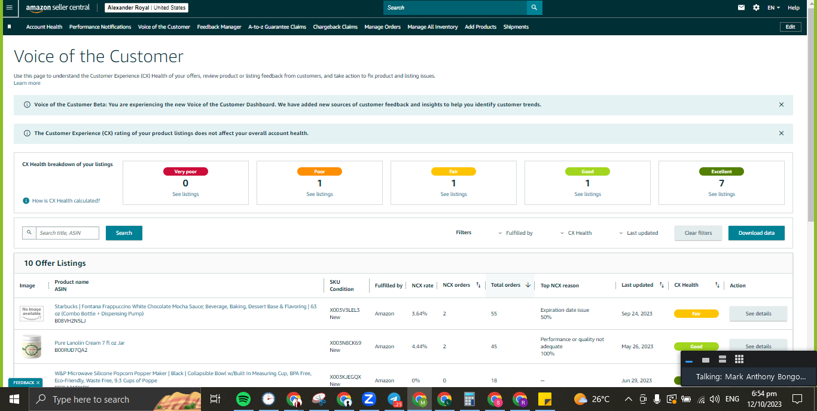Open the settings gear icon
The width and height of the screenshot is (817, 411).
click(757, 8)
